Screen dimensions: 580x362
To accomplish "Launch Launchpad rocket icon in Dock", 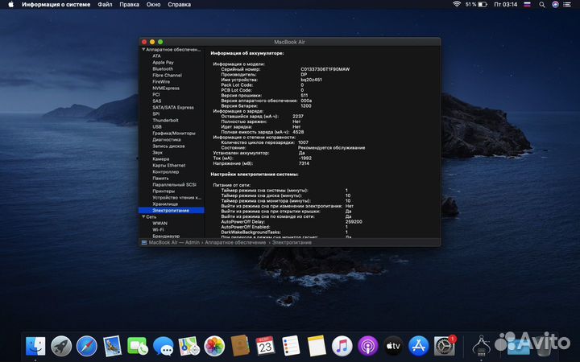I will [61, 346].
